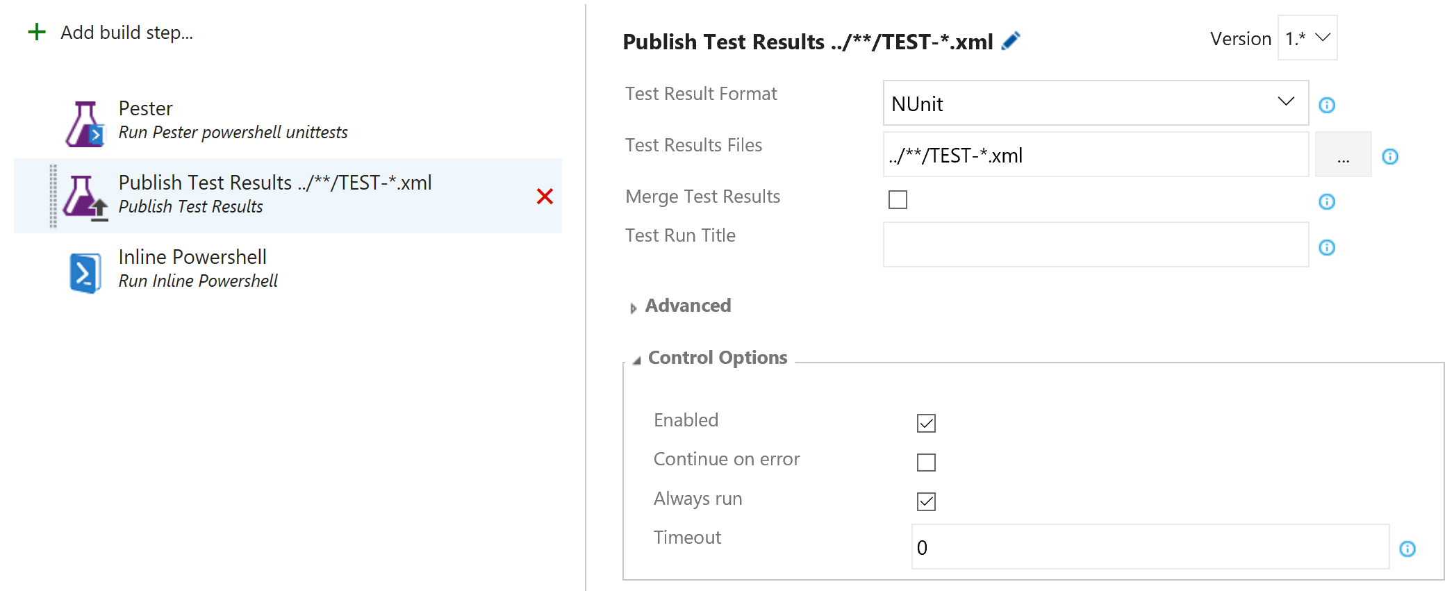Show info for Timeout field
1454x591 pixels.
(x=1407, y=549)
